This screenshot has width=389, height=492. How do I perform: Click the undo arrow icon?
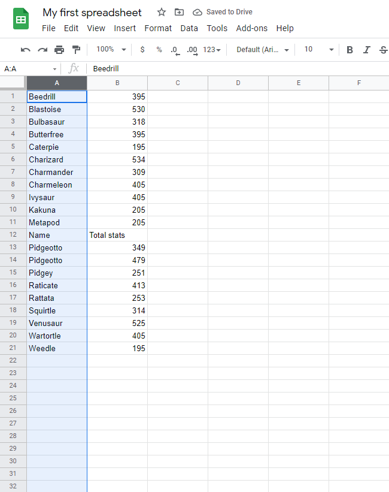coord(25,50)
